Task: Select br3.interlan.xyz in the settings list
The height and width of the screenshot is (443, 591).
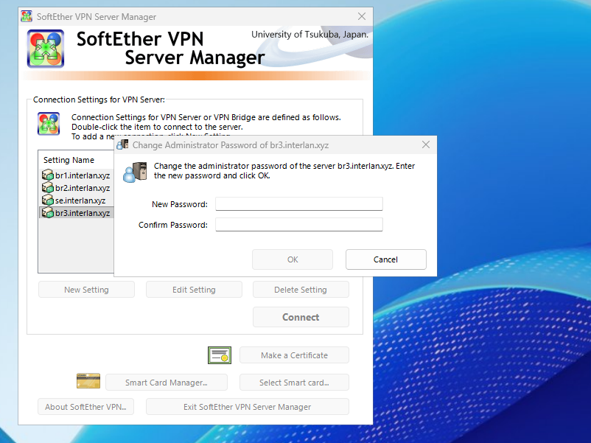Action: coord(77,212)
